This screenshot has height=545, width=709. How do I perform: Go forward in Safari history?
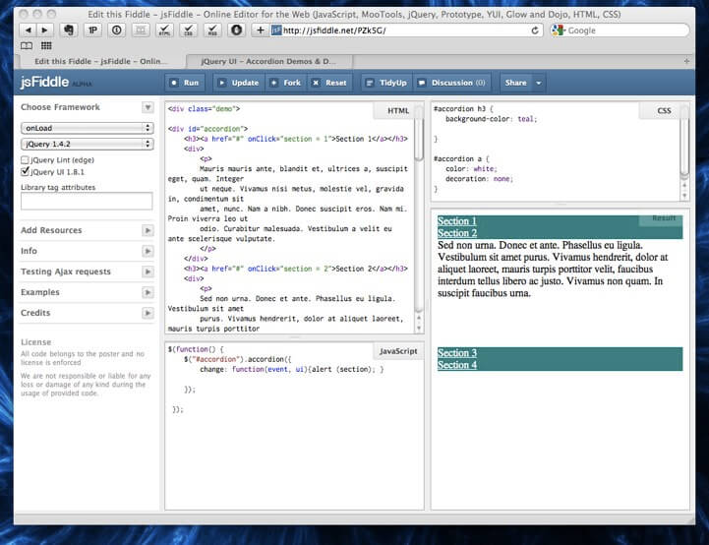pyautogui.click(x=45, y=30)
